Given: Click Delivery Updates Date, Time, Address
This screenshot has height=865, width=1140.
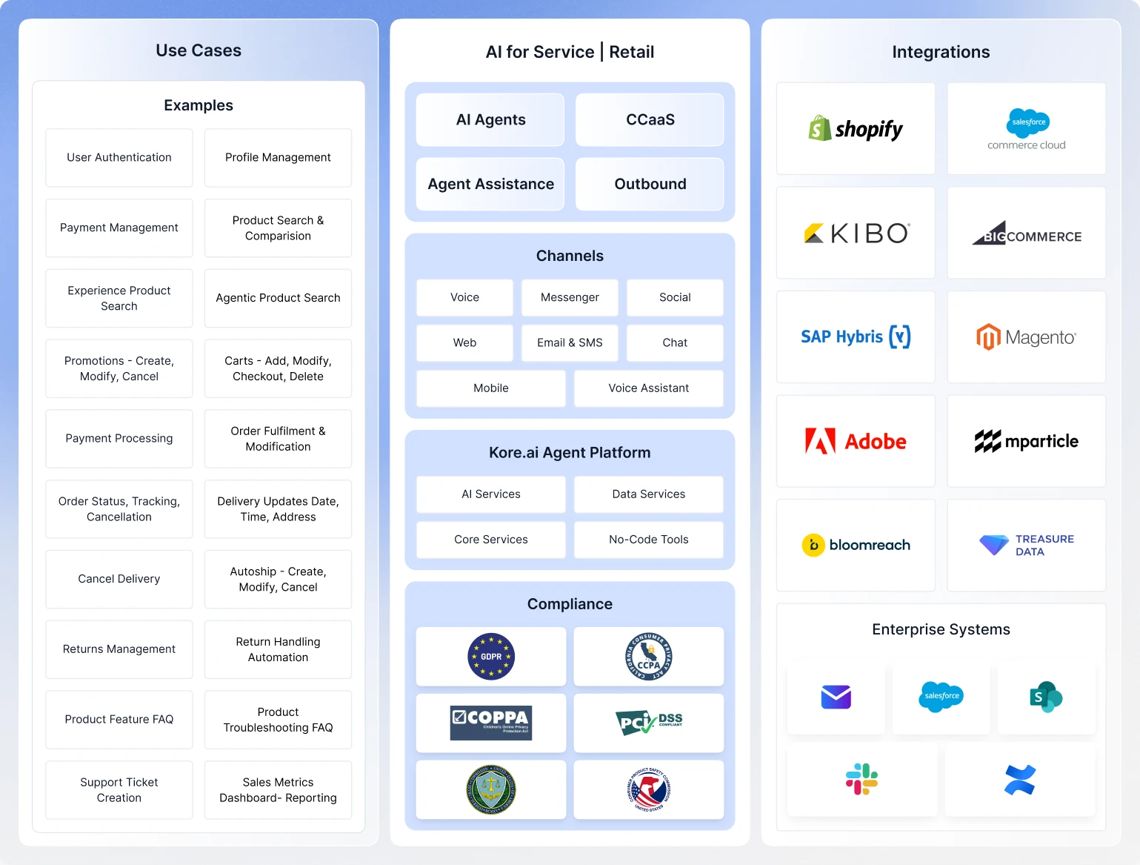Looking at the screenshot, I should pyautogui.click(x=278, y=509).
